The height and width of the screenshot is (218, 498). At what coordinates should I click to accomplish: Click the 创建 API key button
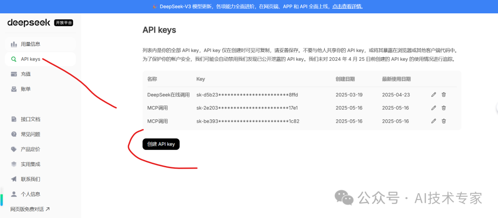point(161,144)
